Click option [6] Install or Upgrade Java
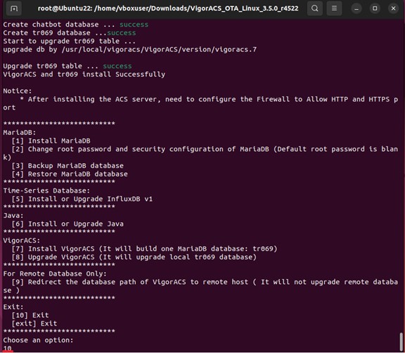 coord(67,224)
